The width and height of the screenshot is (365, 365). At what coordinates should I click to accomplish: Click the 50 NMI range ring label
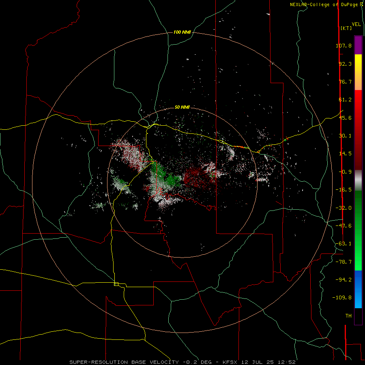[x=182, y=107]
